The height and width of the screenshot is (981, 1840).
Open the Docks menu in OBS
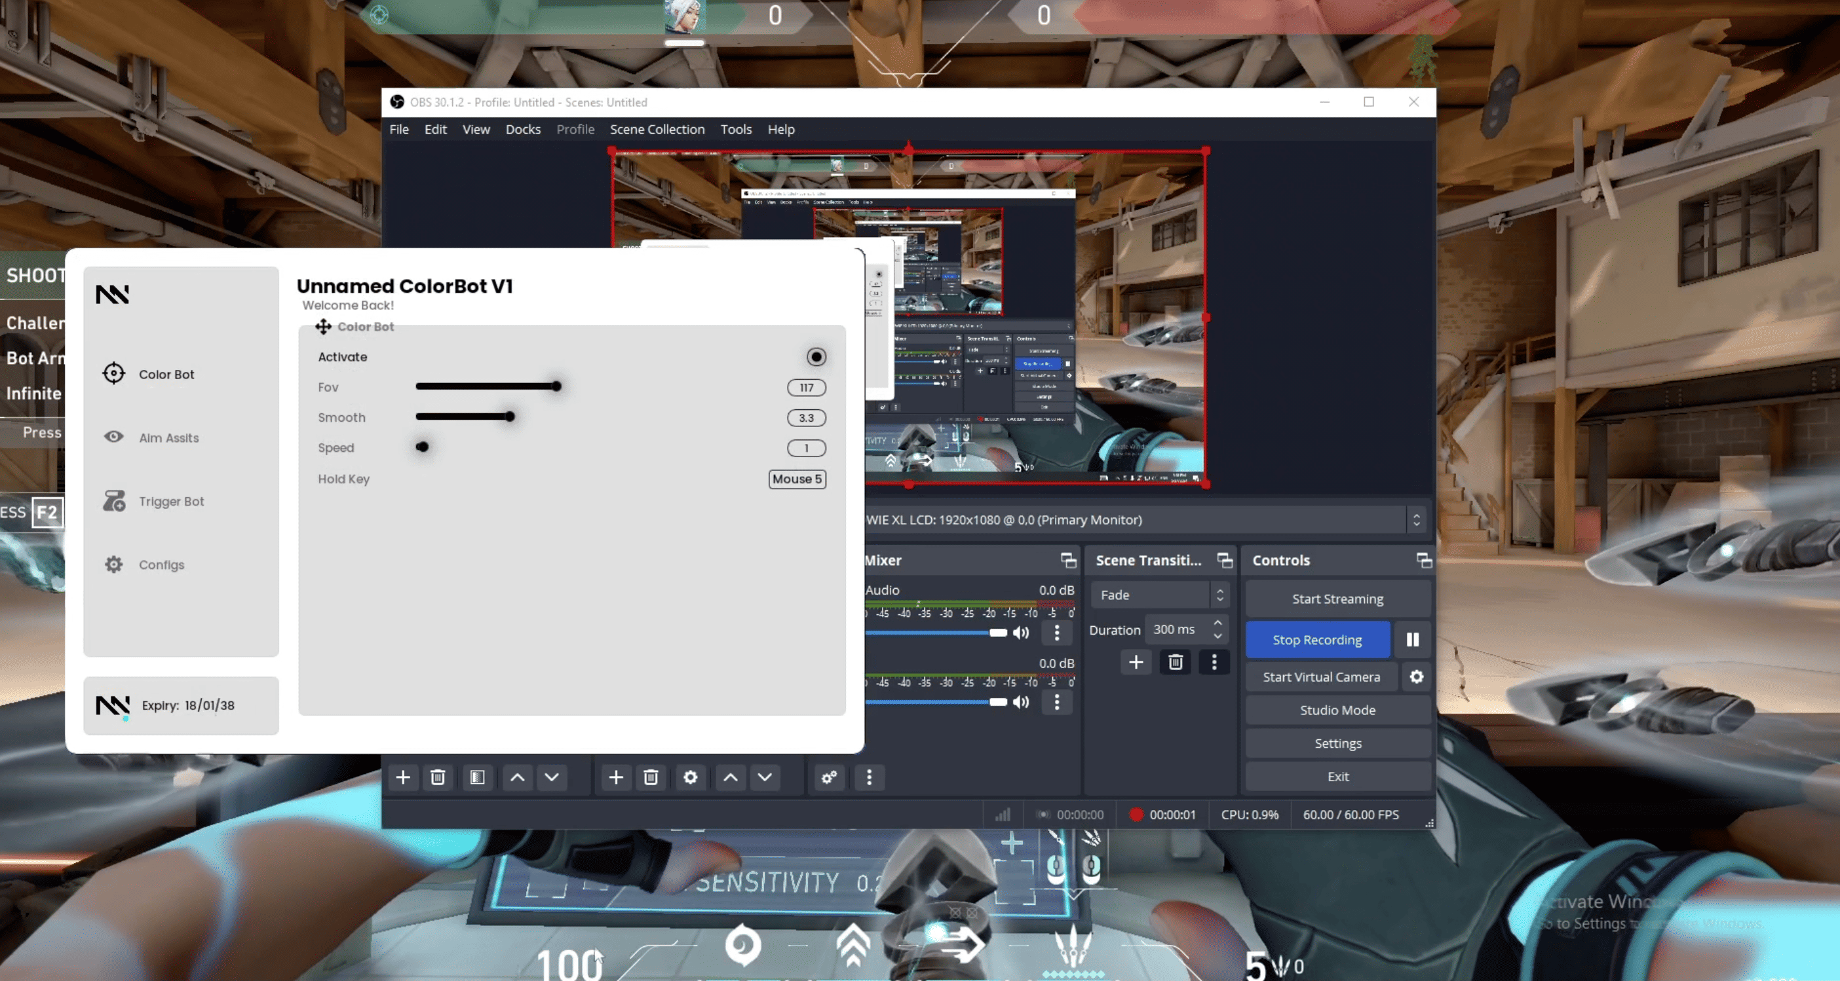tap(524, 129)
